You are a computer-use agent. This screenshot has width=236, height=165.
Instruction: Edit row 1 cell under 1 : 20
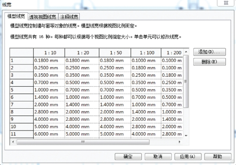click(x=82, y=60)
